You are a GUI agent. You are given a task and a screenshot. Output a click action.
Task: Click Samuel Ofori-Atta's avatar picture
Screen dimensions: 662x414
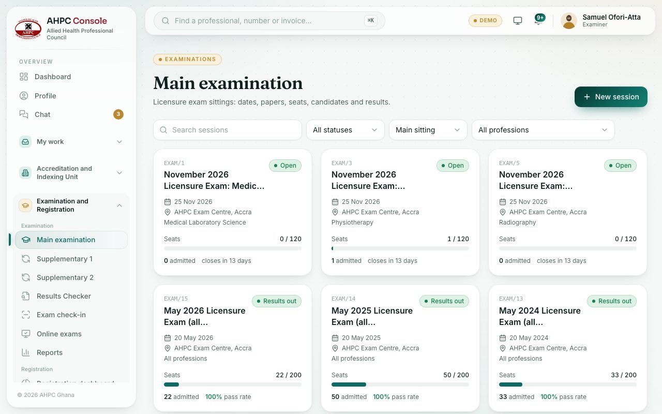click(569, 21)
